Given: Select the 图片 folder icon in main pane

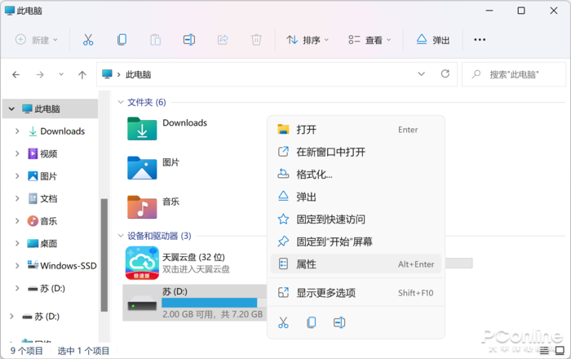Looking at the screenshot, I should pyautogui.click(x=142, y=168).
